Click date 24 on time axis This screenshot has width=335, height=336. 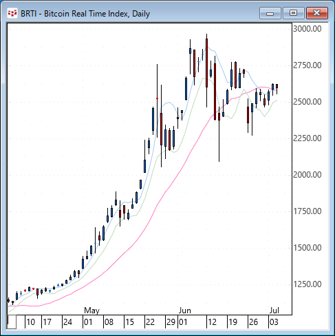pos(67,322)
